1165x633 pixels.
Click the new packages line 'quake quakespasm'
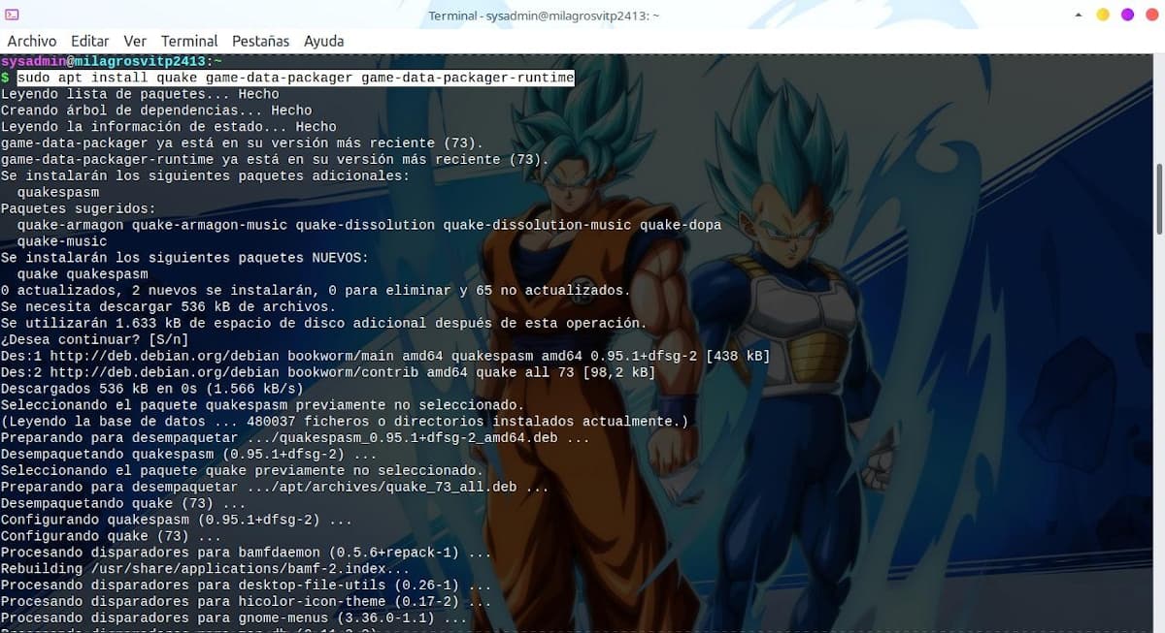tap(83, 274)
